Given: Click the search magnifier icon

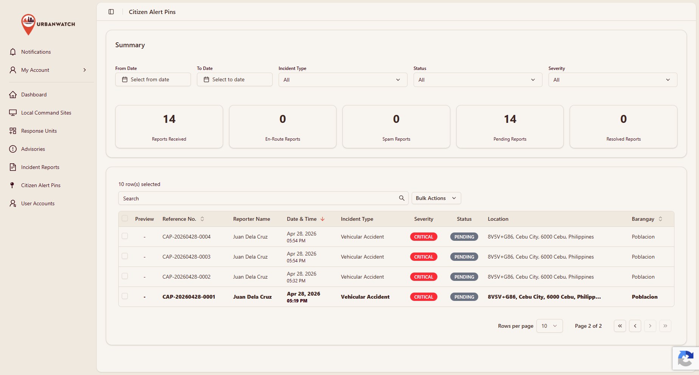Looking at the screenshot, I should click(x=401, y=198).
